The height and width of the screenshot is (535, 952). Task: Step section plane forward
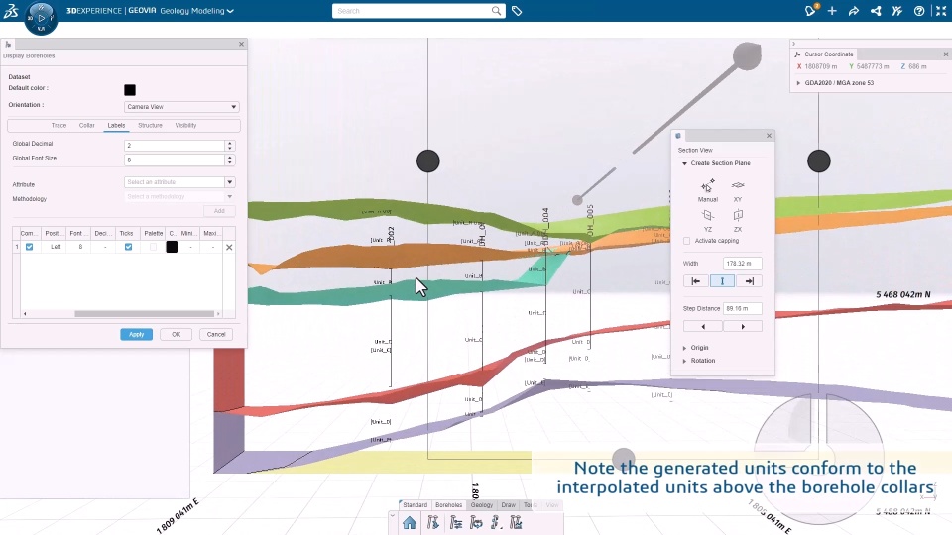pos(743,327)
